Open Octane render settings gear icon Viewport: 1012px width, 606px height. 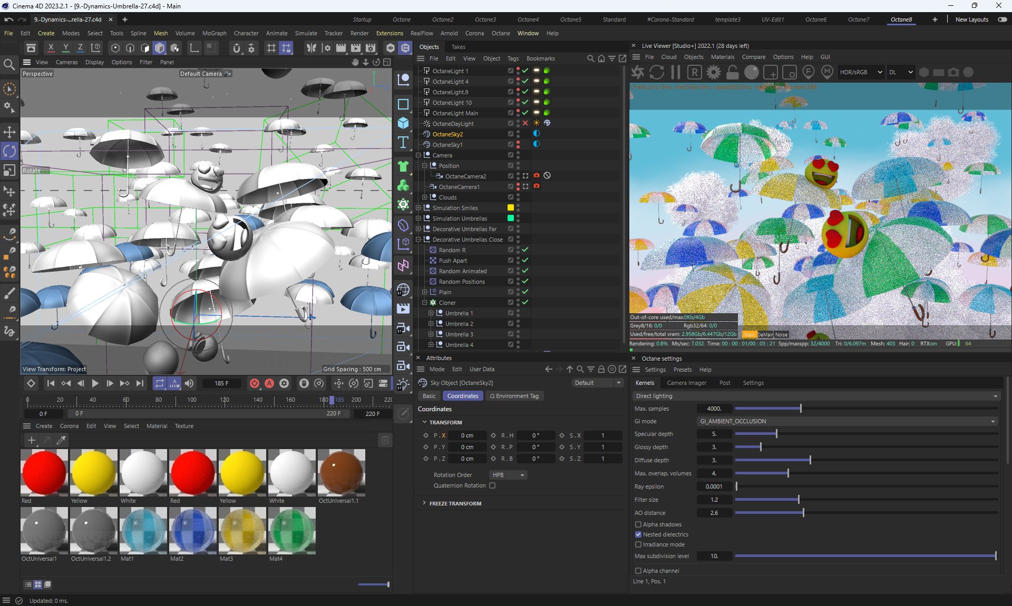point(714,72)
